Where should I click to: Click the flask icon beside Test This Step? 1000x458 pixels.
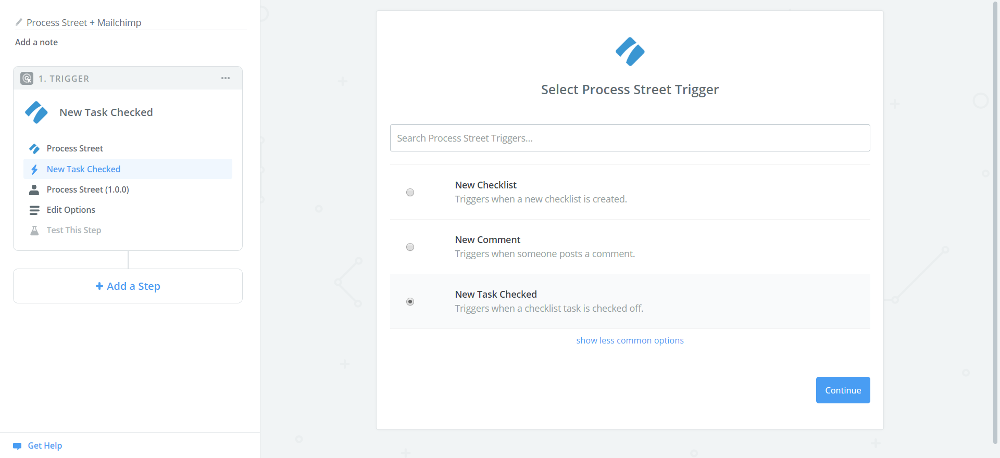click(34, 230)
